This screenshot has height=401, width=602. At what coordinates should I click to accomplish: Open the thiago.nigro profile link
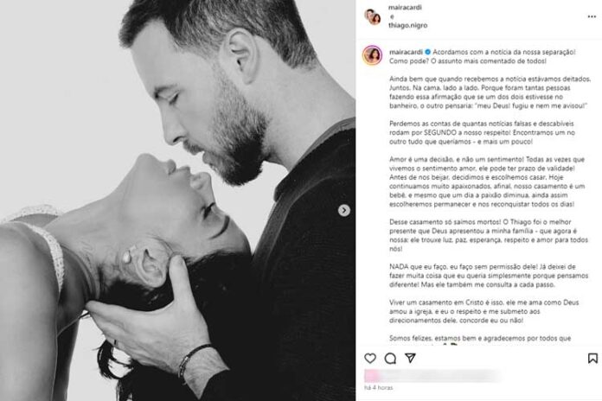point(407,25)
